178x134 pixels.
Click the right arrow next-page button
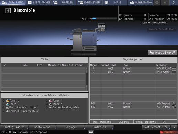pos(174,127)
